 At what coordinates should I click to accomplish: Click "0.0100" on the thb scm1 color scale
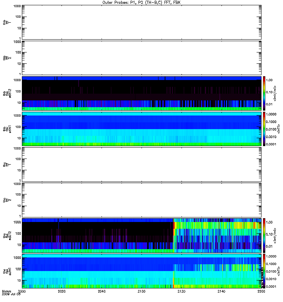(271, 129)
